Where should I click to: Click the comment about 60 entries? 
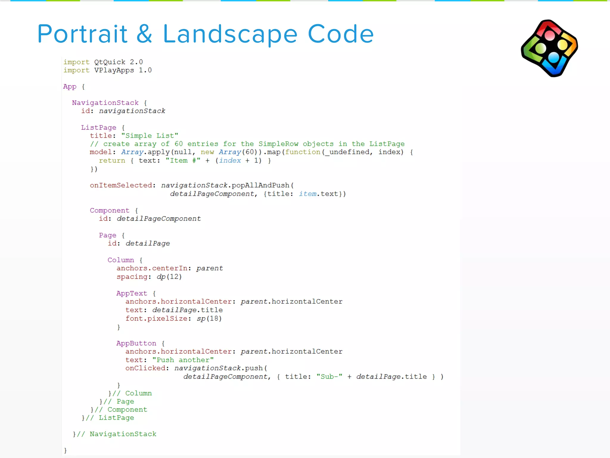tap(247, 144)
